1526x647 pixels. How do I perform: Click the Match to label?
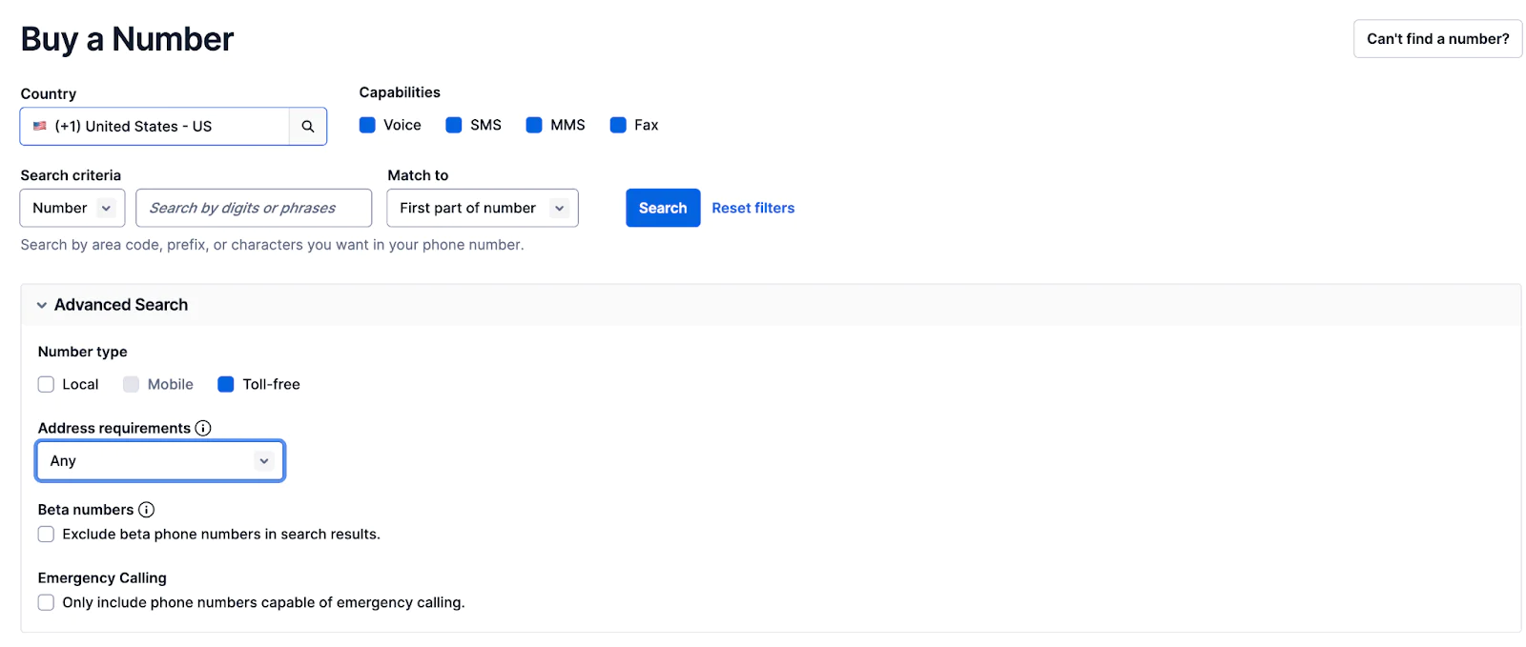pyautogui.click(x=418, y=175)
